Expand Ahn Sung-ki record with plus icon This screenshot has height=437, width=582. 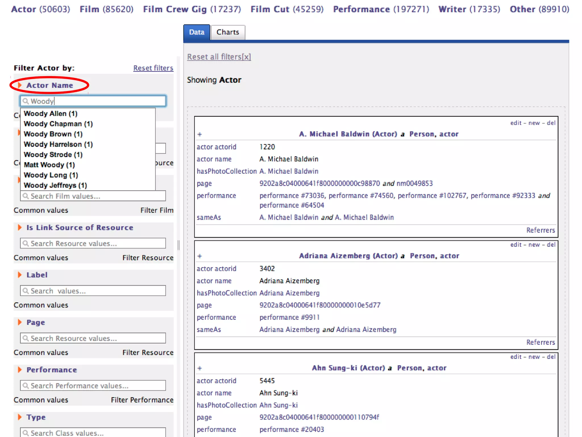pos(199,368)
